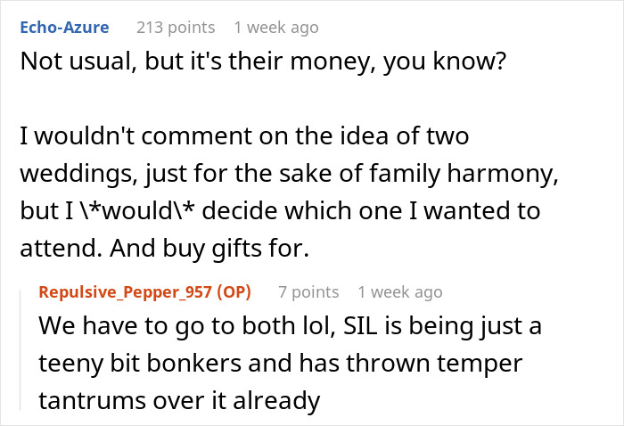Click the 'I wouldn't comment on the idea' line

coord(242,136)
